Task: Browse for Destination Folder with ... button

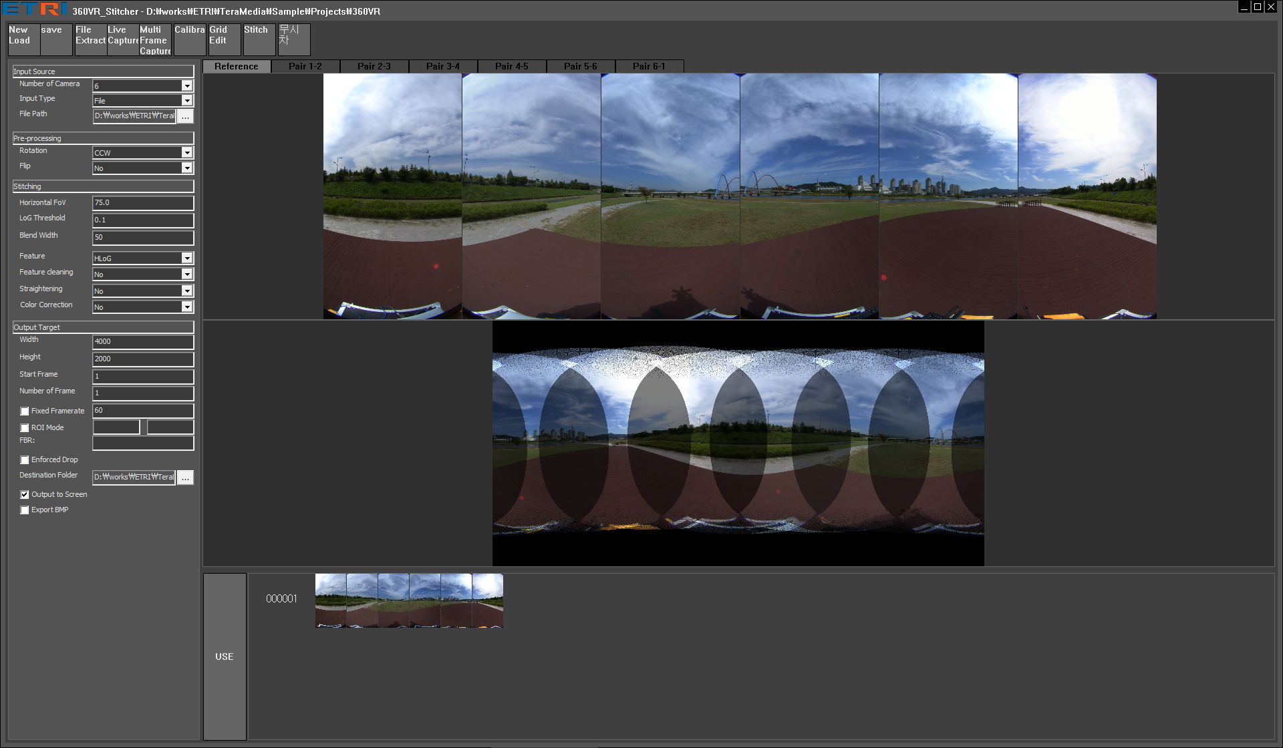Action: (186, 478)
